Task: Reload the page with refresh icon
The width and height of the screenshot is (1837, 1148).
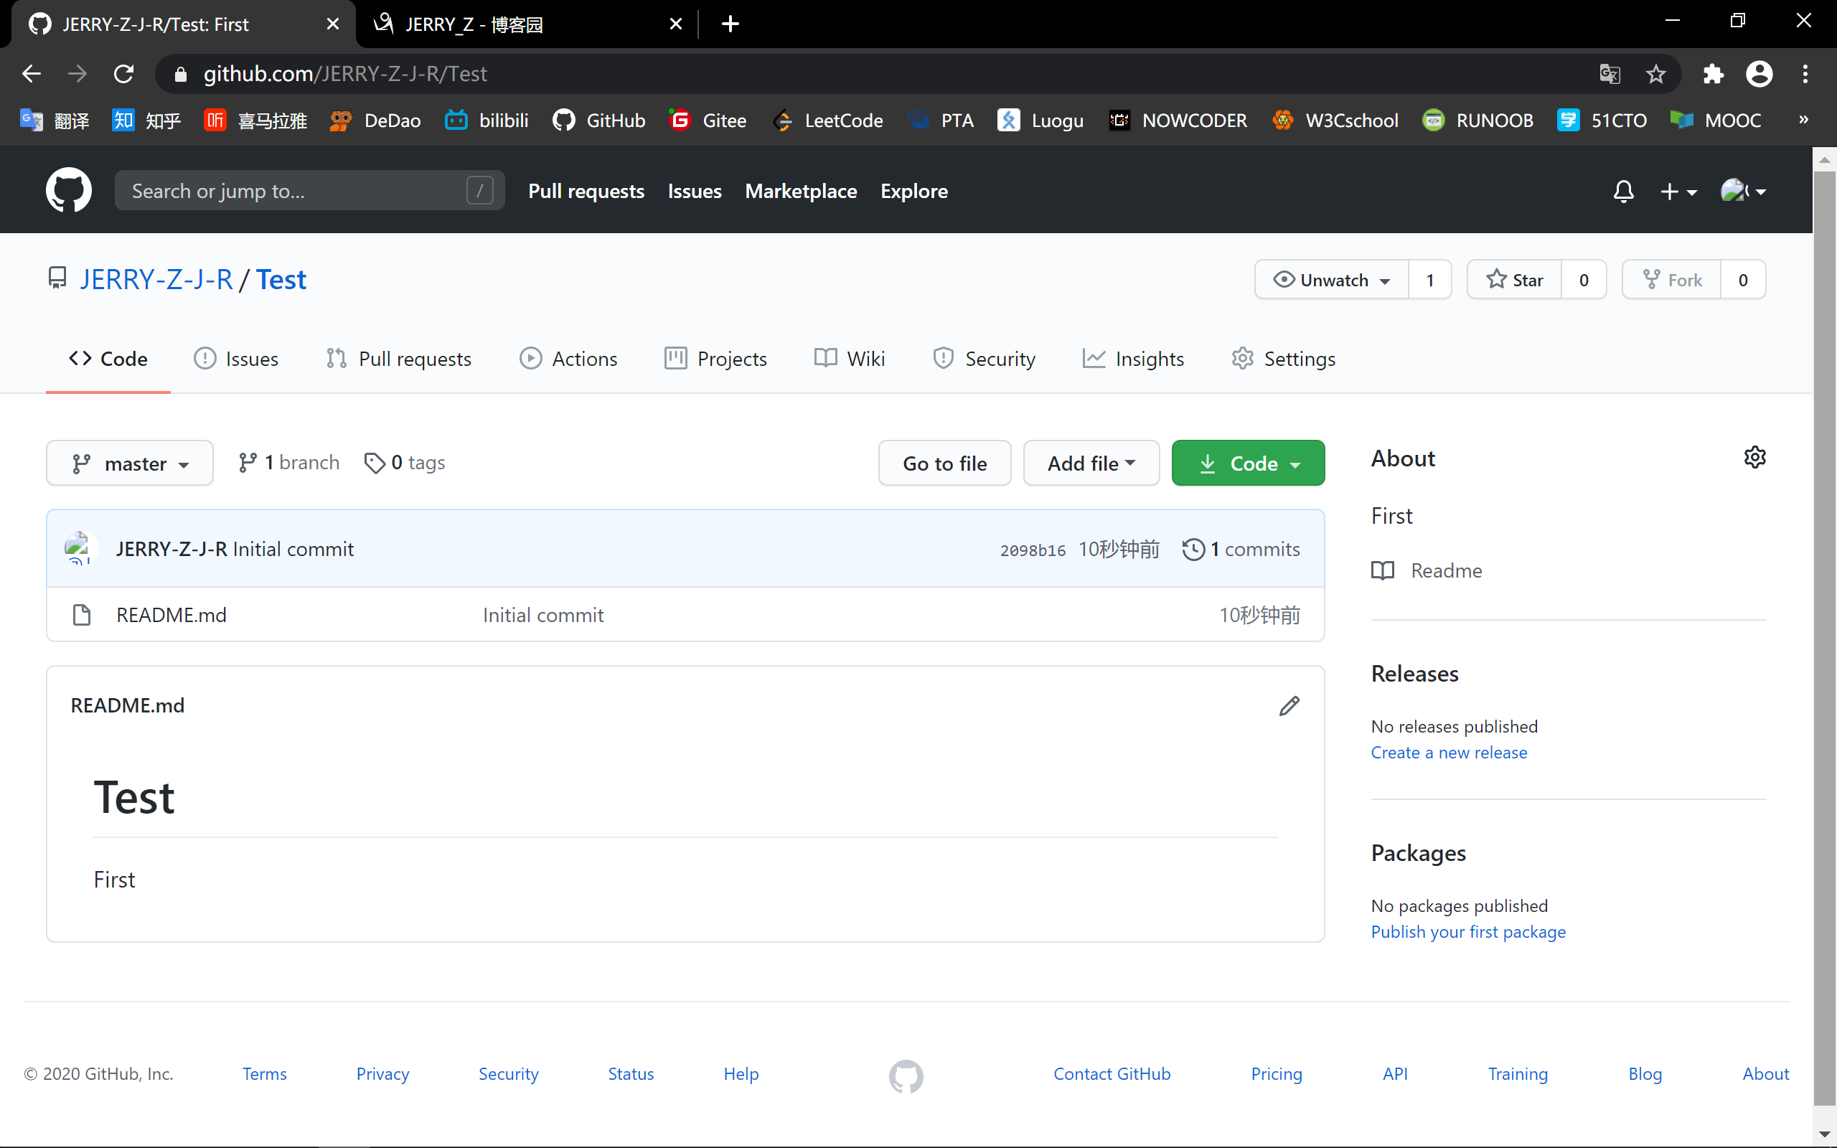Action: pyautogui.click(x=123, y=74)
